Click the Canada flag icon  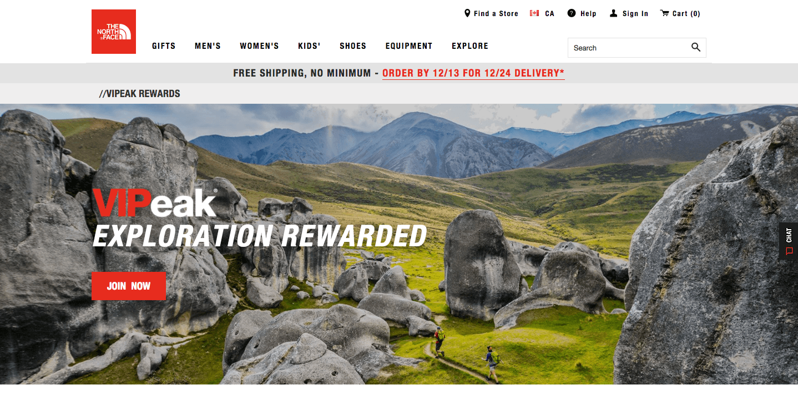point(534,13)
